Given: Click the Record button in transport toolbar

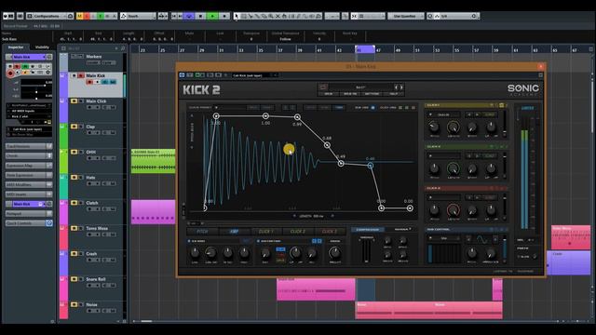Looking at the screenshot, I should 224,16.
